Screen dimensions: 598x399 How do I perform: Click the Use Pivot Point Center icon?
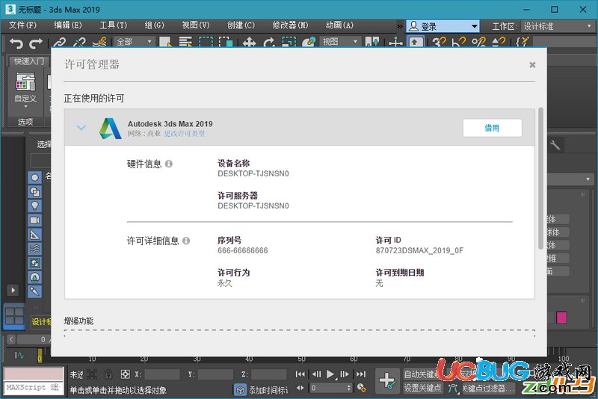click(372, 43)
